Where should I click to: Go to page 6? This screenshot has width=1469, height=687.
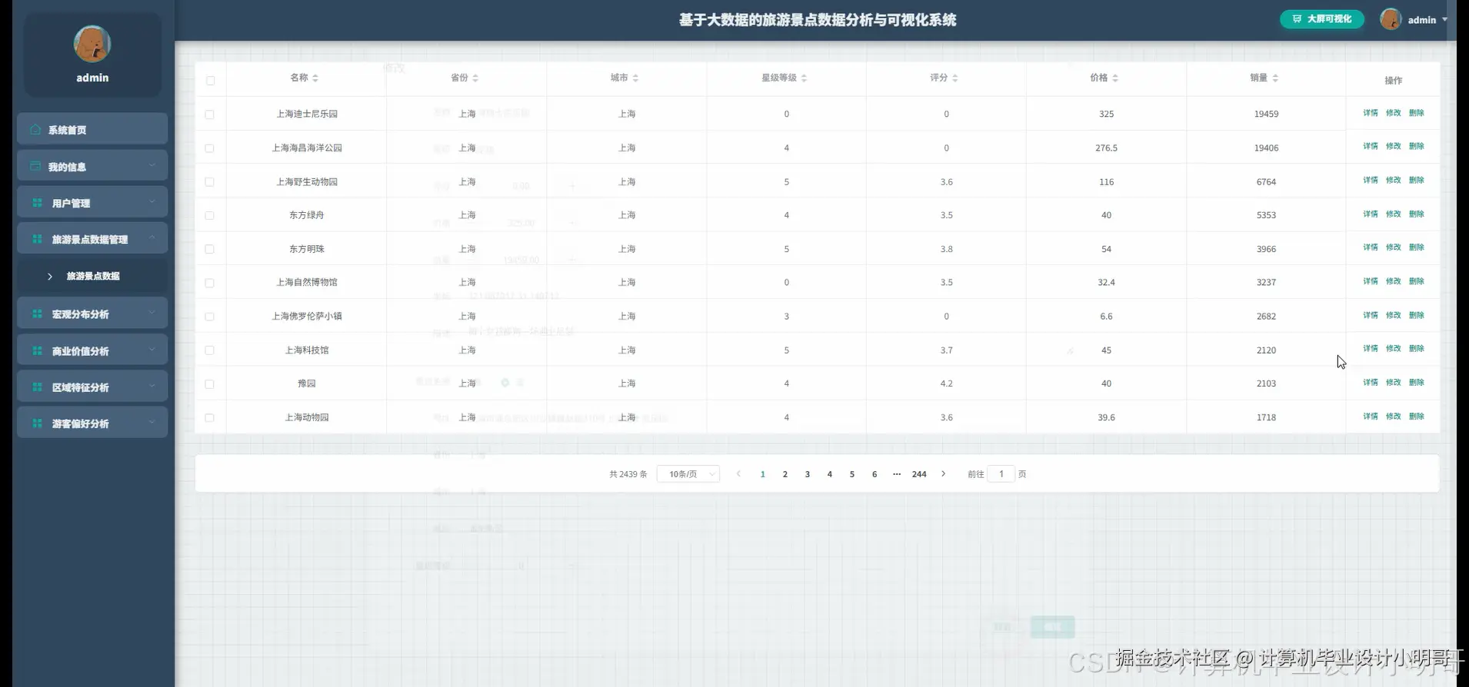click(874, 474)
